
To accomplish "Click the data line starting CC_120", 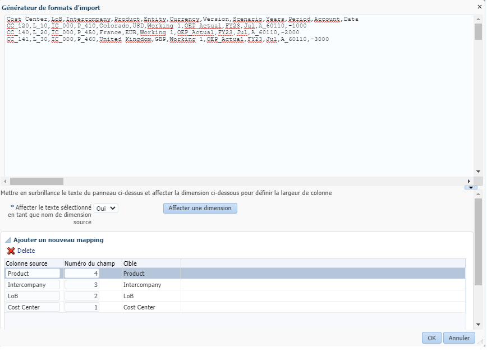I will [157, 26].
